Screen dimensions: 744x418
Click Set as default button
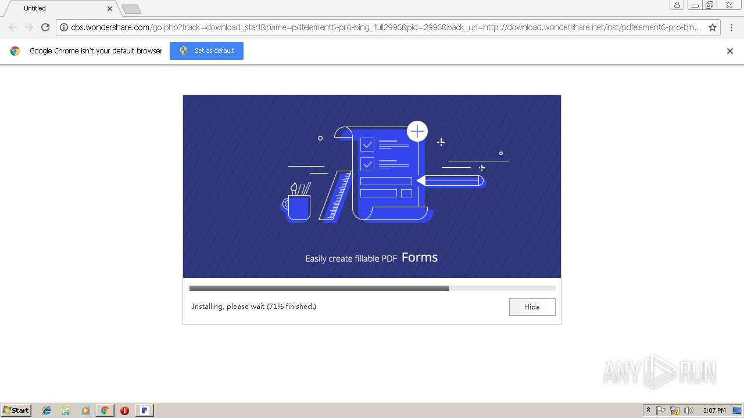[206, 51]
